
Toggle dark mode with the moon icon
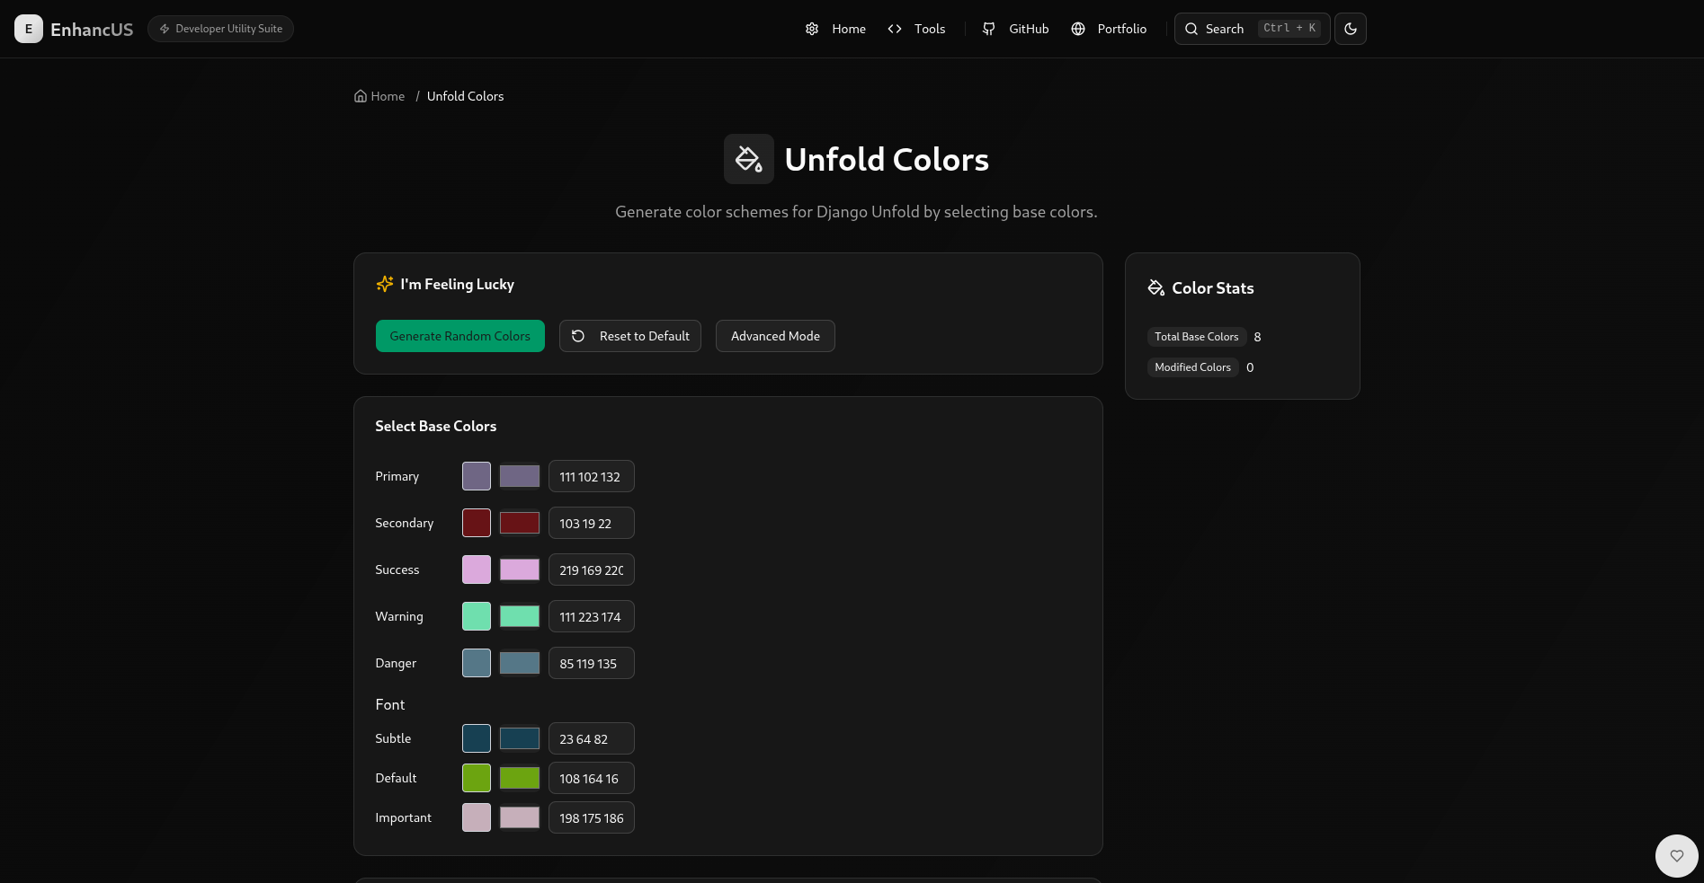[x=1350, y=29]
